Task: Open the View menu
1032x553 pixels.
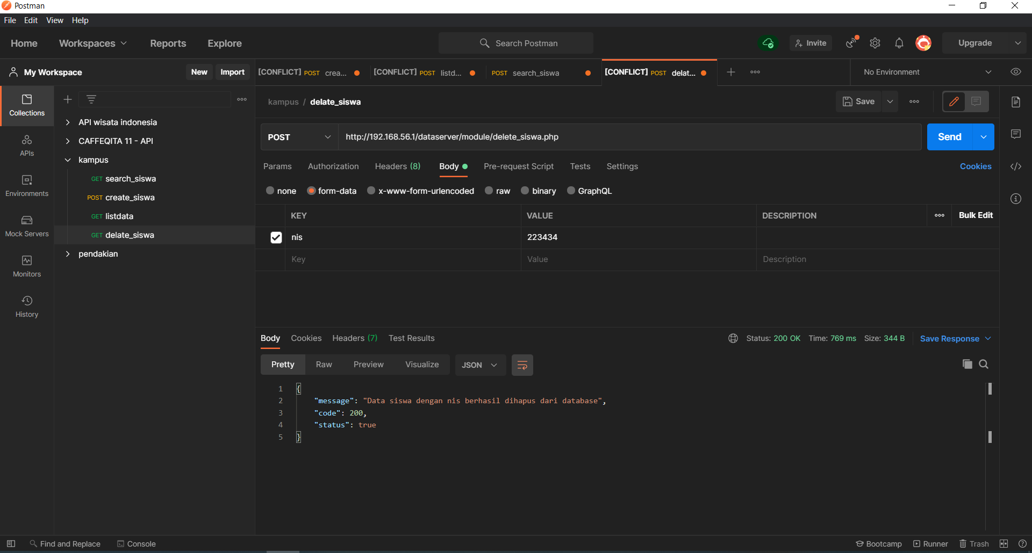Action: 55,20
